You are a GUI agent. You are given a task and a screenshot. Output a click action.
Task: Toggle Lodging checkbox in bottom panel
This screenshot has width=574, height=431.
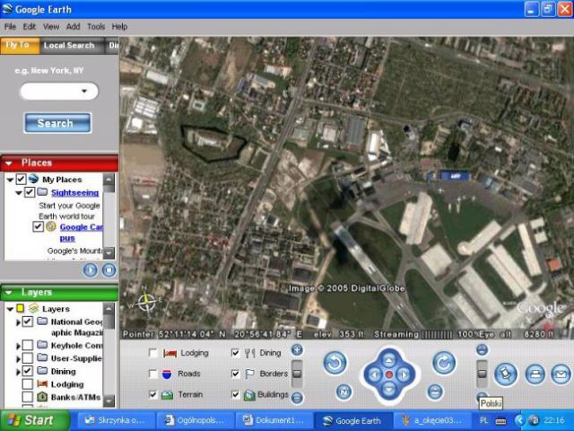point(153,353)
